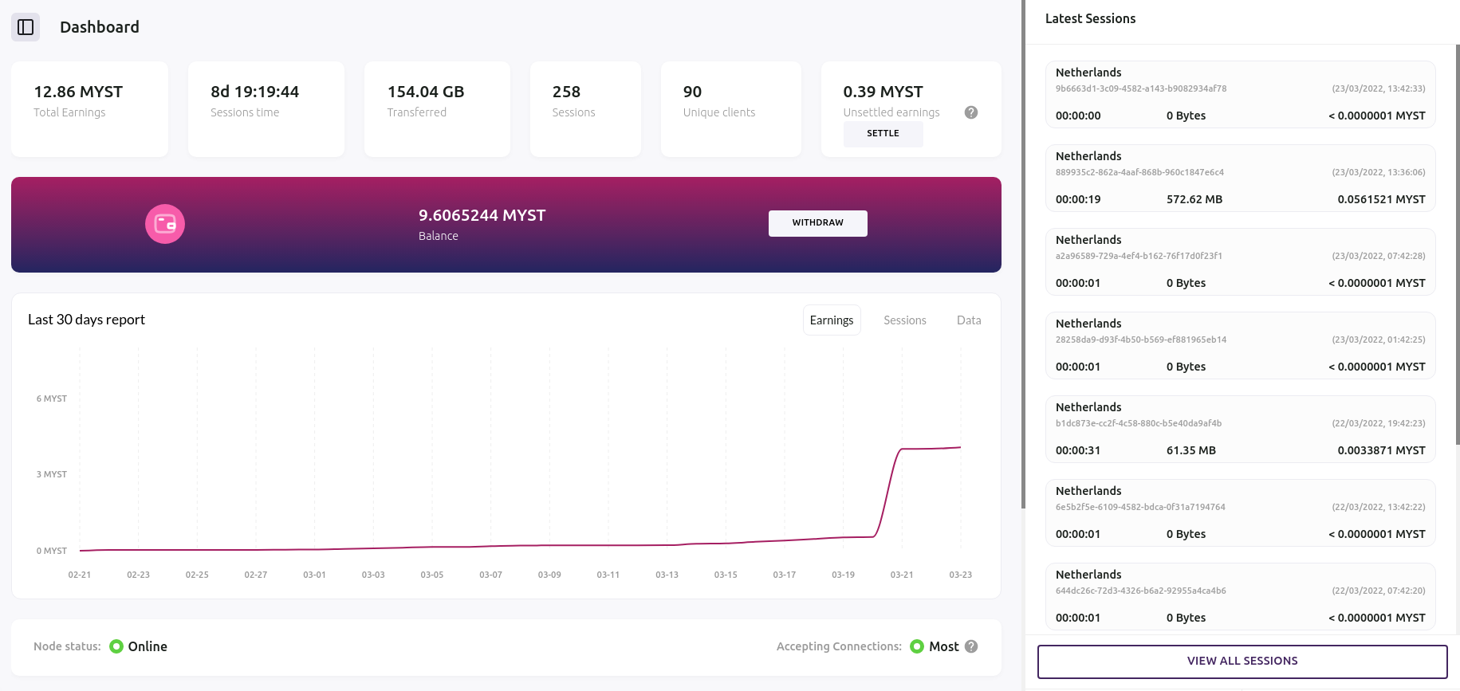Open the session dated 22/03/2022, 13:42:22
The width and height of the screenshot is (1460, 691).
coord(1241,512)
